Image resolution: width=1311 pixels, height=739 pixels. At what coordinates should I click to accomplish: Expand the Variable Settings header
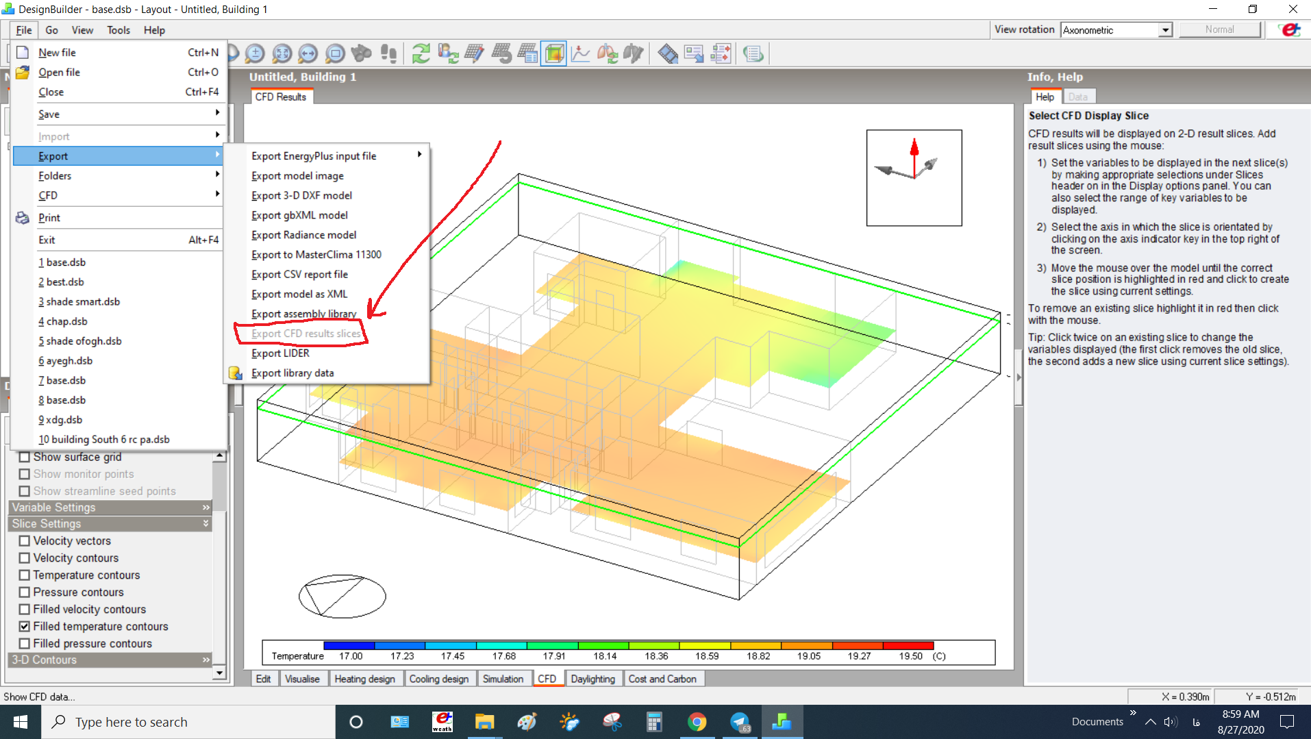click(x=110, y=508)
